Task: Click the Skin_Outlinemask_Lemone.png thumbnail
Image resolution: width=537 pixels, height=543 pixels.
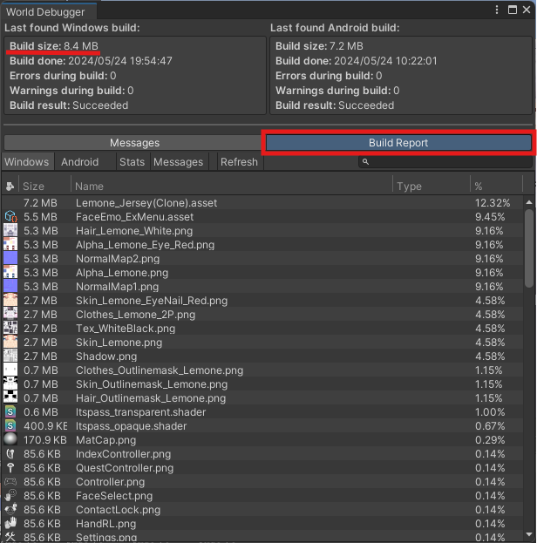Action: point(10,384)
